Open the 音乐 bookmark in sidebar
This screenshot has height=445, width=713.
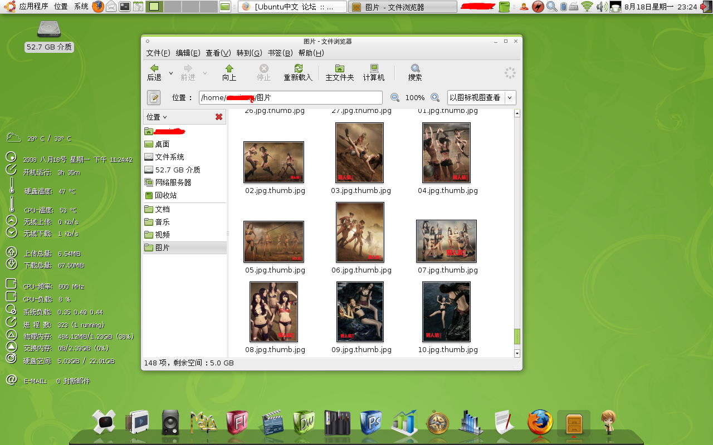pos(185,222)
